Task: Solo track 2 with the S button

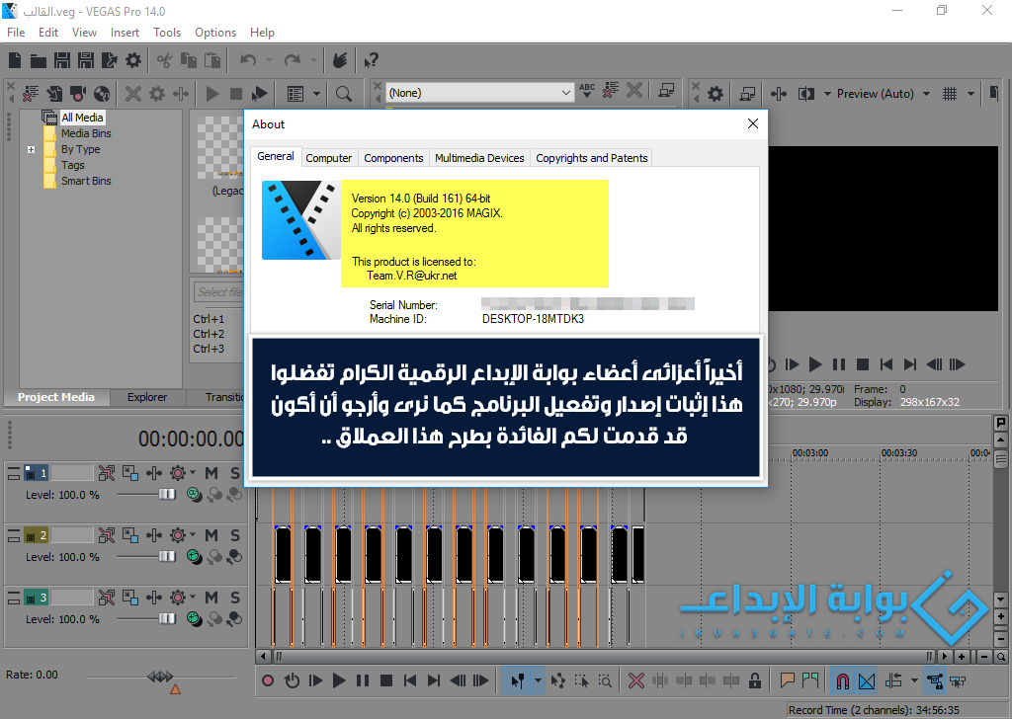Action: pyautogui.click(x=235, y=535)
